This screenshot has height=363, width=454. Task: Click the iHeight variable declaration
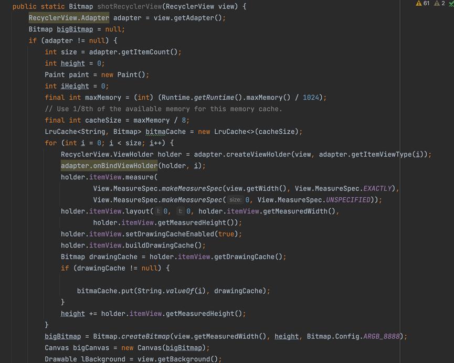[x=75, y=86]
